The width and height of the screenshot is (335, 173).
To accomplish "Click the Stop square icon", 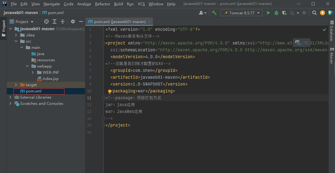I will [x=304, y=13].
